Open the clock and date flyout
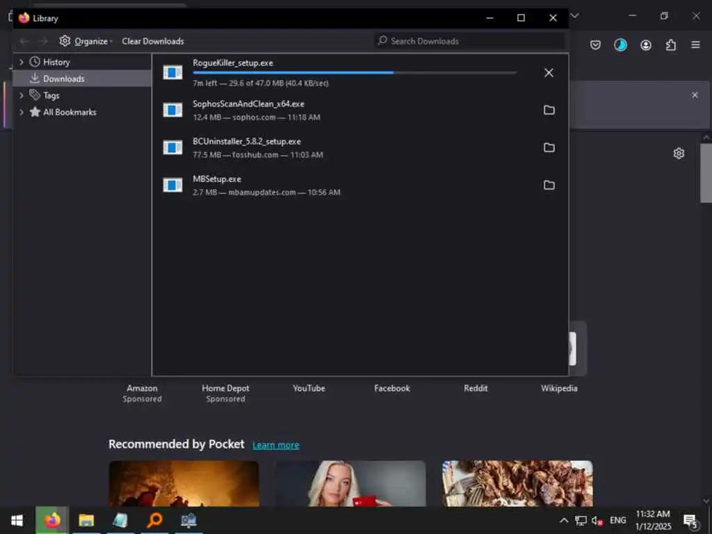Screen dimensions: 712x534 [x=653, y=520]
